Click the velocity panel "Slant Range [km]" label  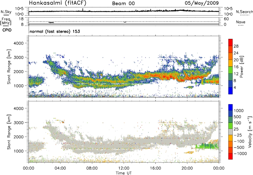[9, 132]
